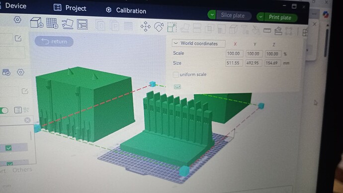Viewport: 343px width, 193px height.
Task: Click the return button
Action: click(54, 42)
